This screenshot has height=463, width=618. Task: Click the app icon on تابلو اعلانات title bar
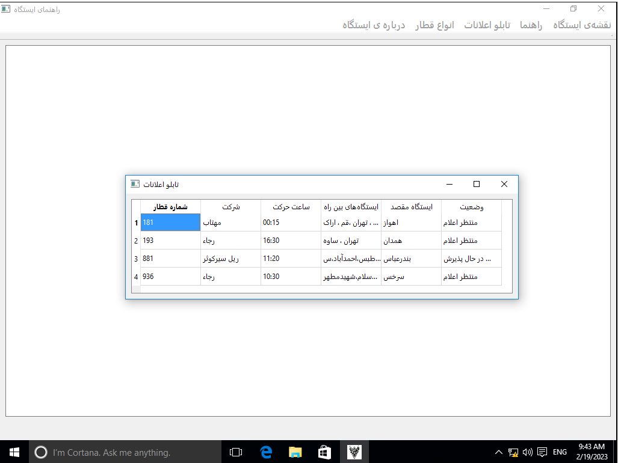tap(135, 184)
